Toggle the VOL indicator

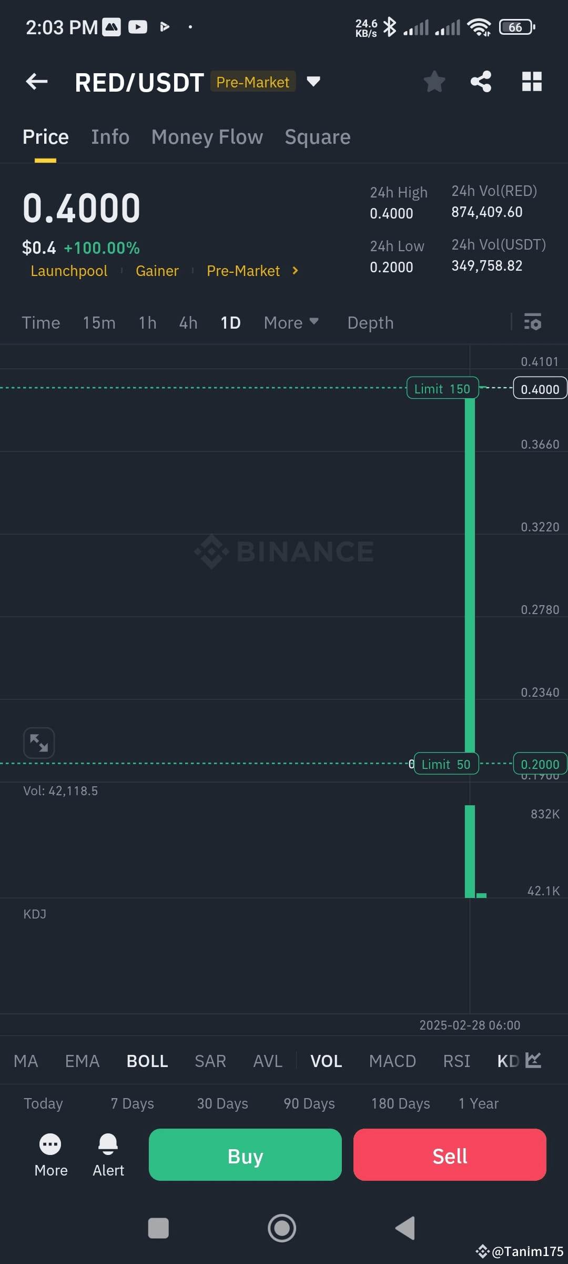326,1061
